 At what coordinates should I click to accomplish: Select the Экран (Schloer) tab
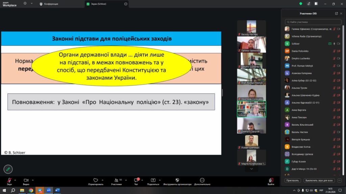tap(99, 4)
